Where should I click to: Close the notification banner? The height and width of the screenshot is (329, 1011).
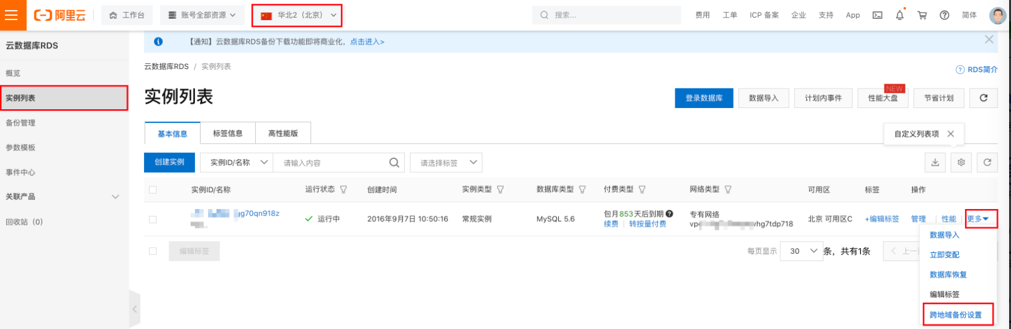(989, 40)
